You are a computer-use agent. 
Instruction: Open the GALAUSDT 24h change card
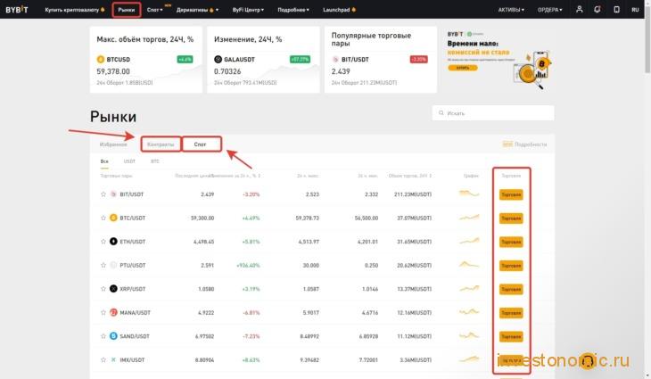click(x=263, y=60)
